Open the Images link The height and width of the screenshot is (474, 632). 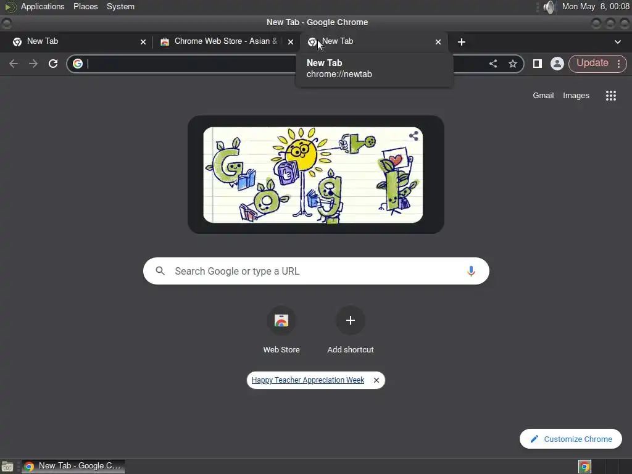click(x=576, y=96)
